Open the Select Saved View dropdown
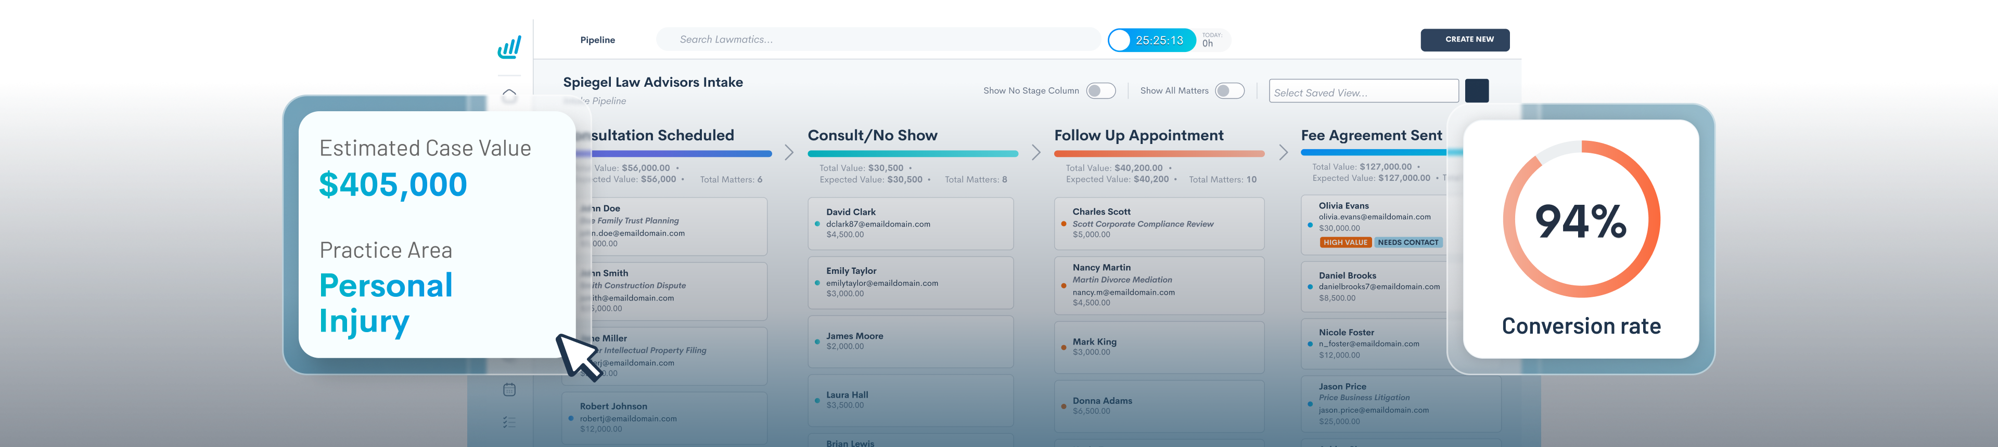The width and height of the screenshot is (1998, 447). click(x=1364, y=91)
